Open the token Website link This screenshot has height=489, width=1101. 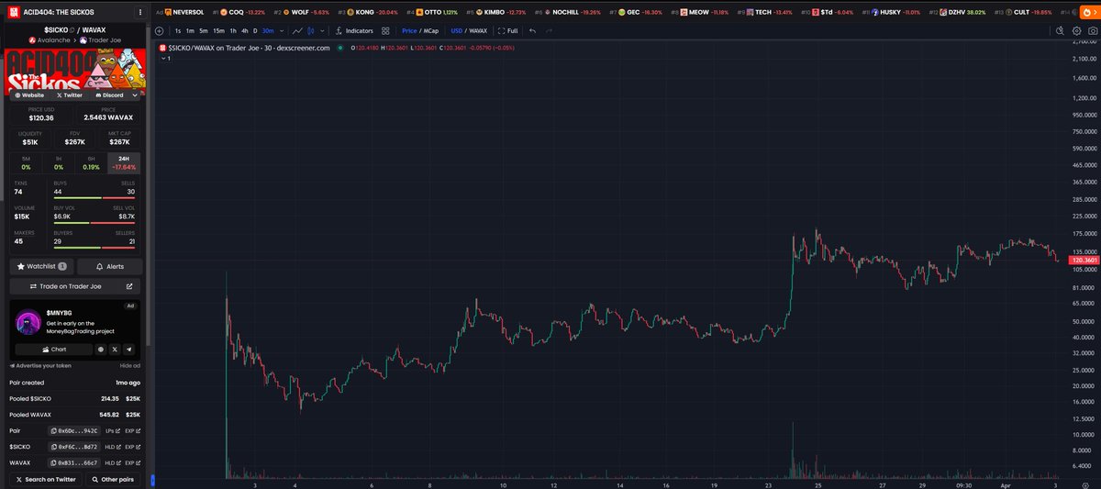(29, 94)
